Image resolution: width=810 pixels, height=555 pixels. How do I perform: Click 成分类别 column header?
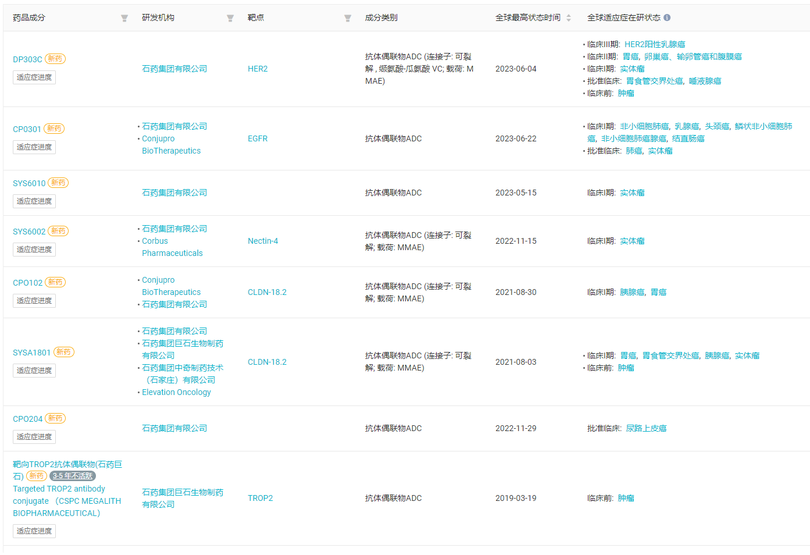click(381, 17)
